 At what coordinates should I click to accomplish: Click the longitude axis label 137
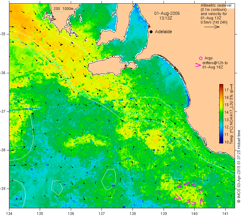click(102, 213)
